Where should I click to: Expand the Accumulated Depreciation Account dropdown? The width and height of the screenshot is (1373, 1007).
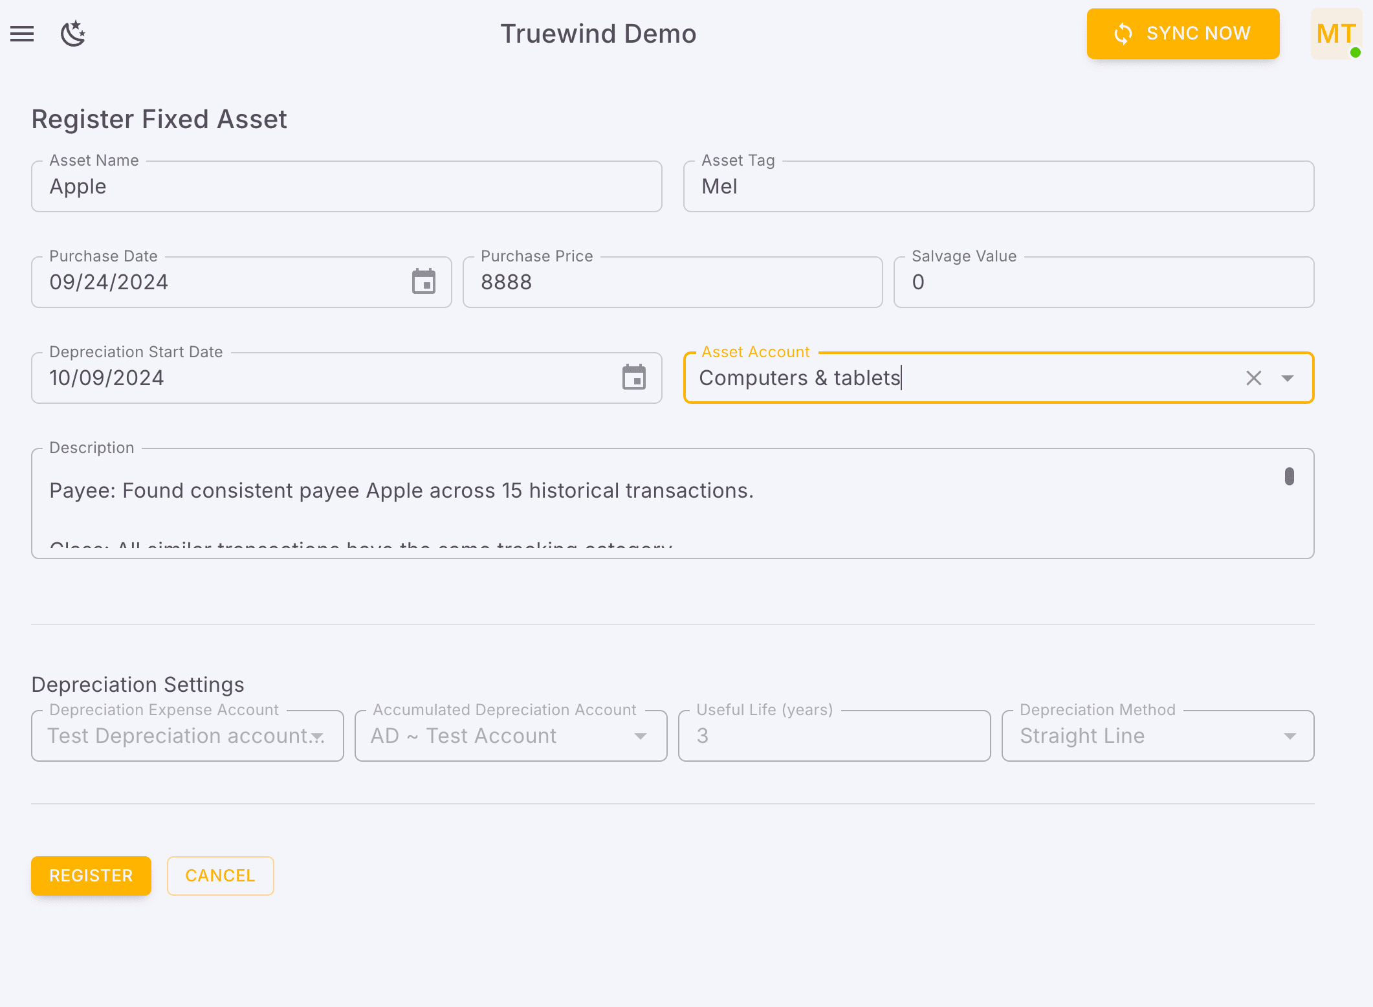point(641,736)
